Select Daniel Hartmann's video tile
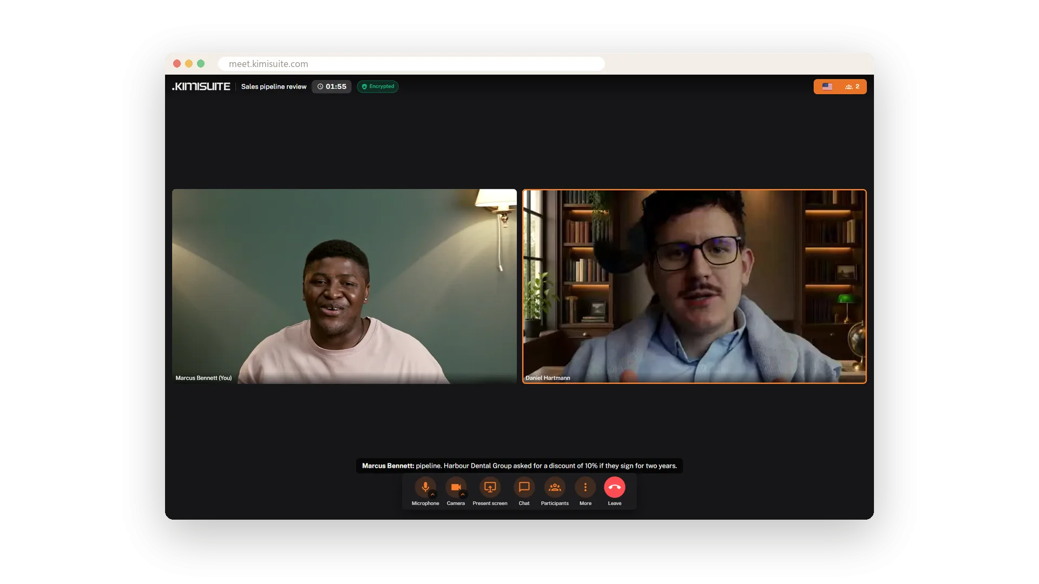The width and height of the screenshot is (1039, 584). click(694, 286)
